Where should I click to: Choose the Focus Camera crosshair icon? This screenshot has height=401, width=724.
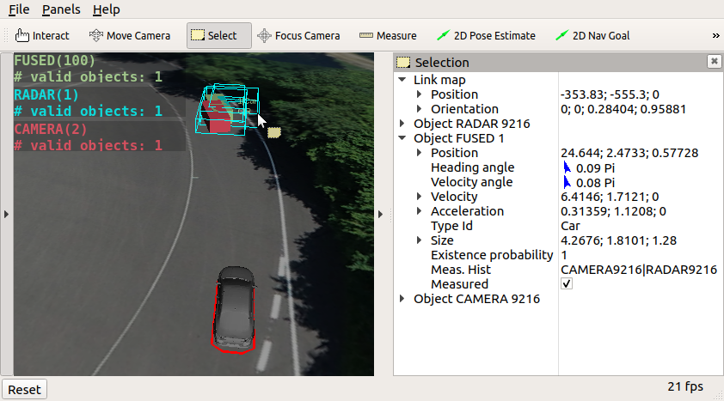coord(264,35)
